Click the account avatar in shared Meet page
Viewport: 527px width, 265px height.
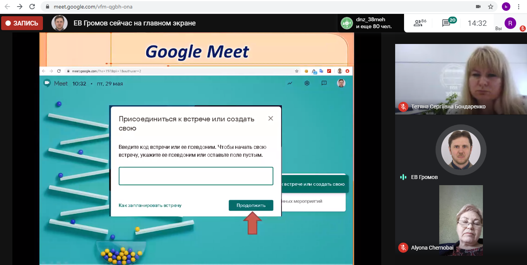click(x=341, y=83)
